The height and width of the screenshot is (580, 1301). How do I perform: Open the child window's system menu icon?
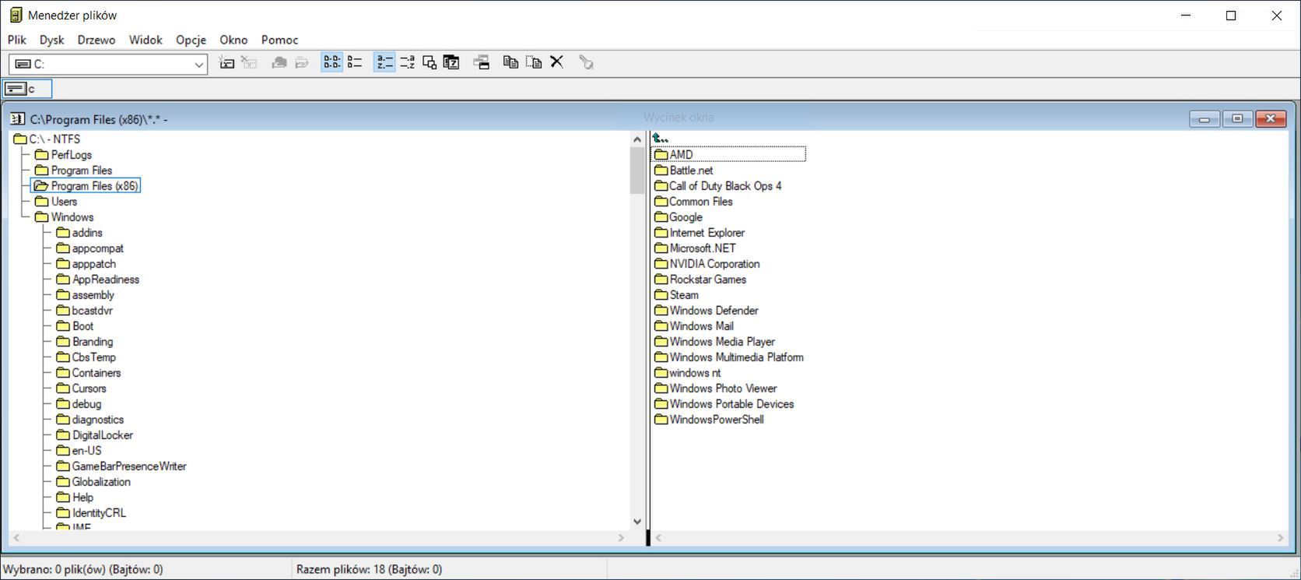[17, 119]
